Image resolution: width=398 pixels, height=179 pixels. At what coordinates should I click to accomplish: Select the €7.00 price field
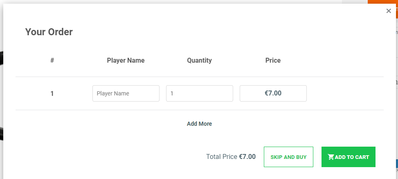[273, 93]
